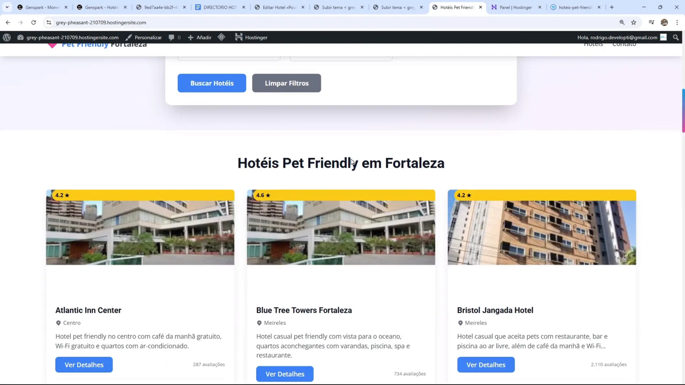Open user account greeting in admin bar
This screenshot has height=385, width=685.
622,37
